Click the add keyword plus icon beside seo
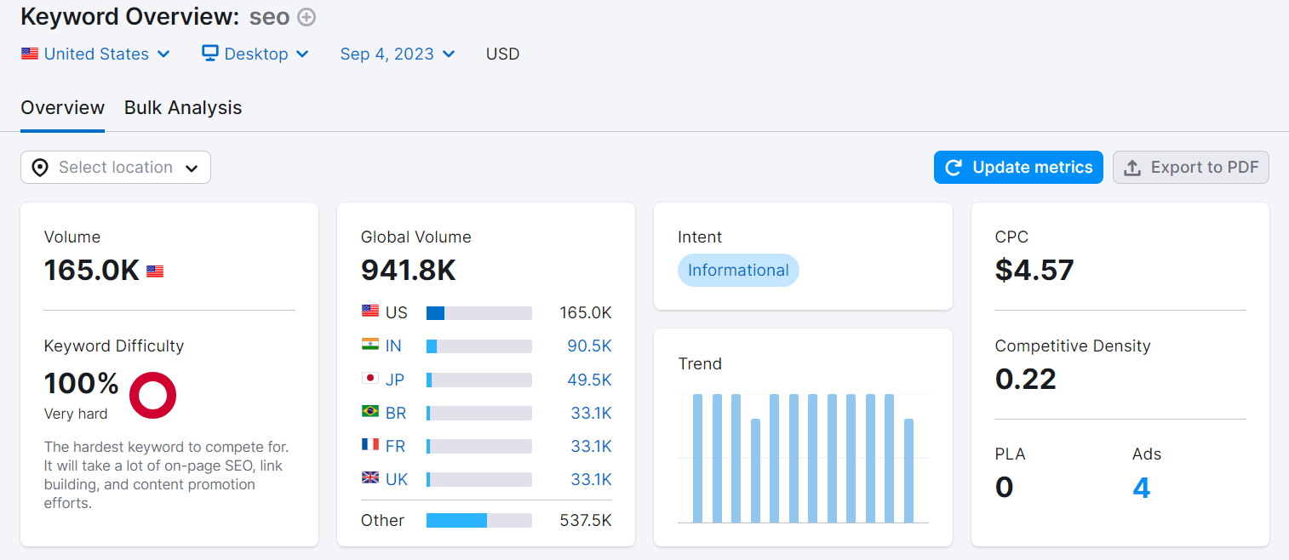Screen dimensions: 1289x560 305,16
